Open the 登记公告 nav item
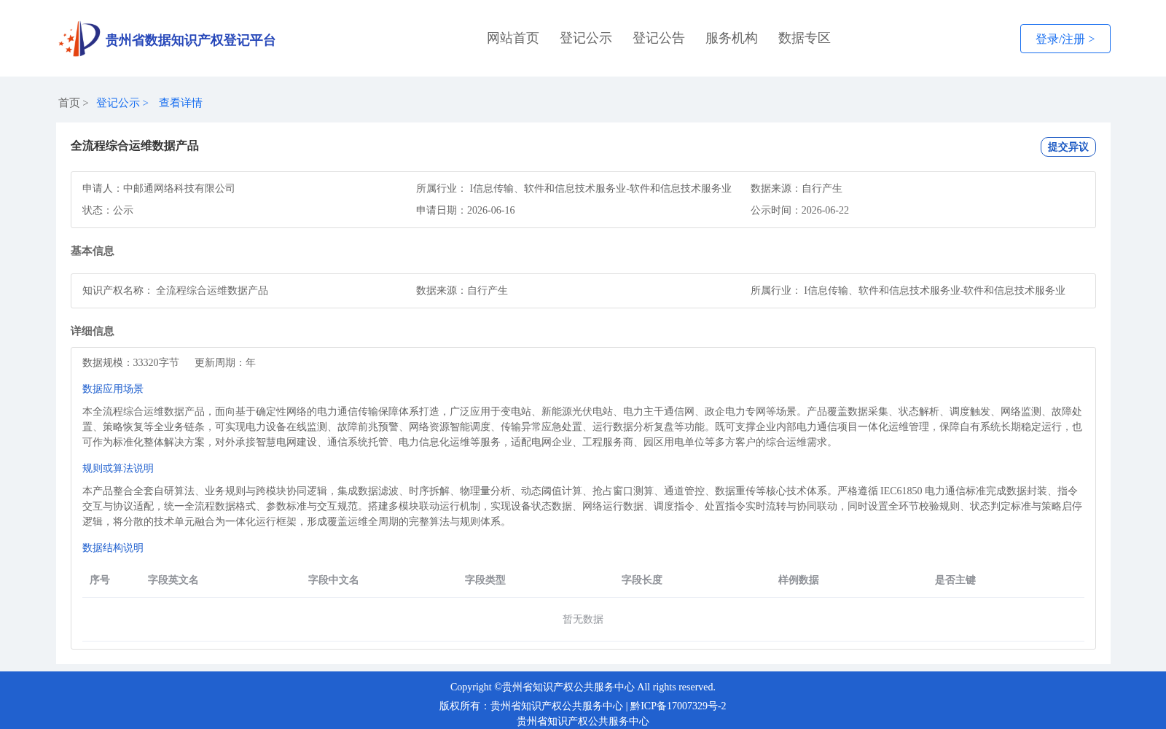 659,38
